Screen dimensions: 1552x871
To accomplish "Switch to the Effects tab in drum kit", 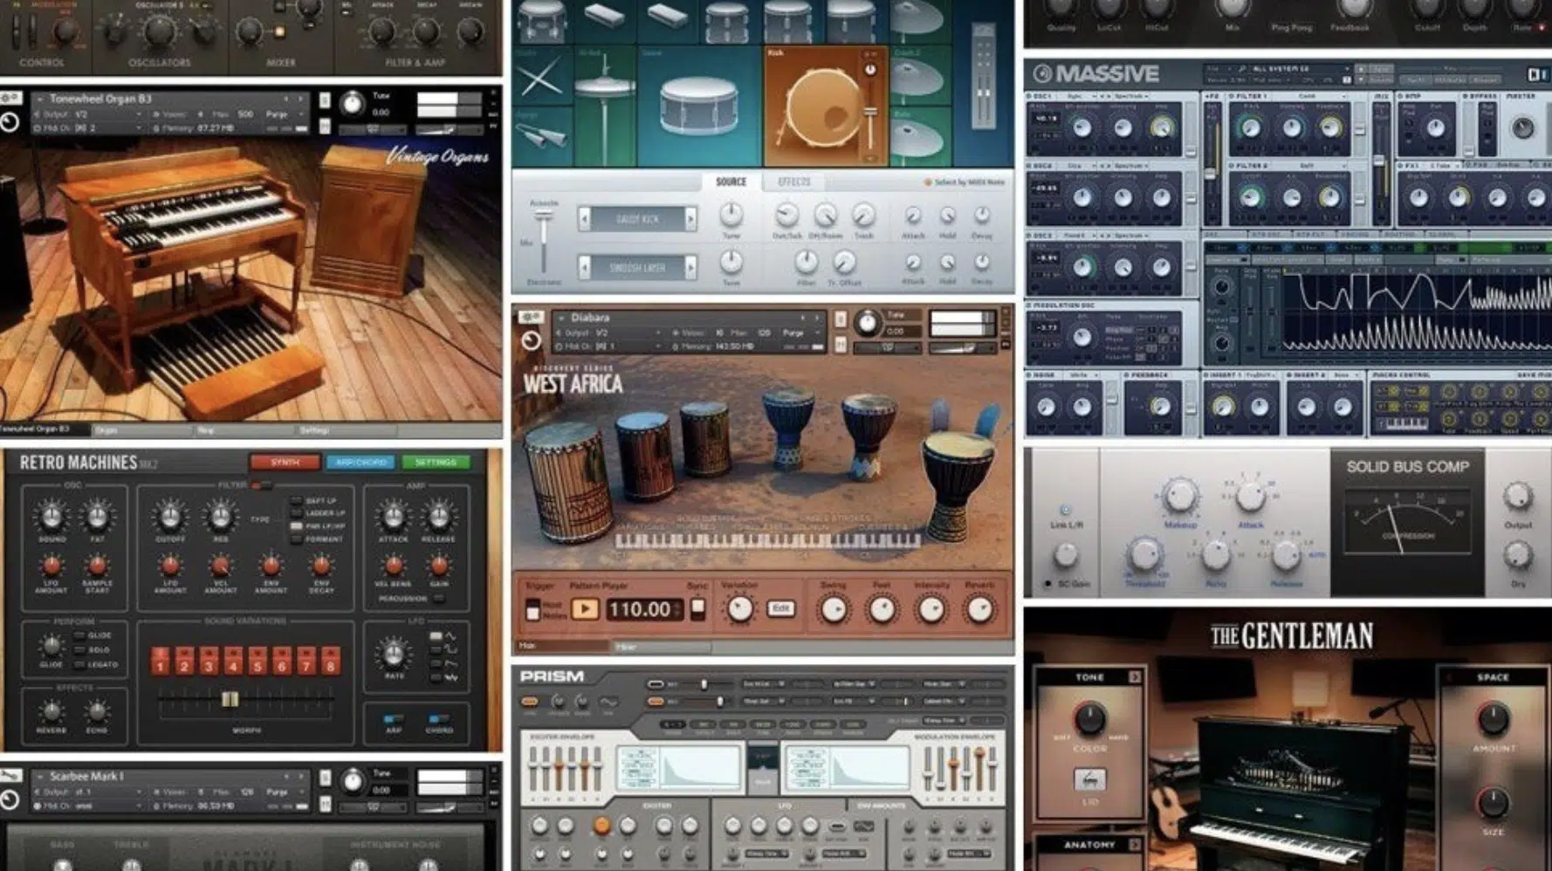I will coord(793,182).
